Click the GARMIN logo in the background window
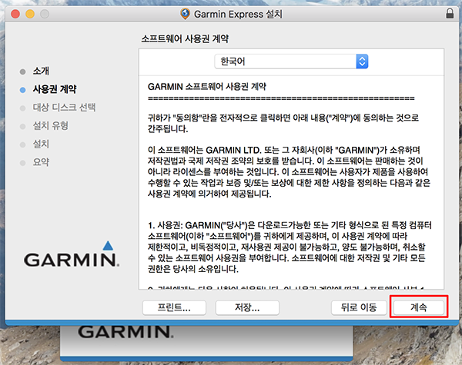This screenshot has height=365, width=462. click(x=126, y=331)
